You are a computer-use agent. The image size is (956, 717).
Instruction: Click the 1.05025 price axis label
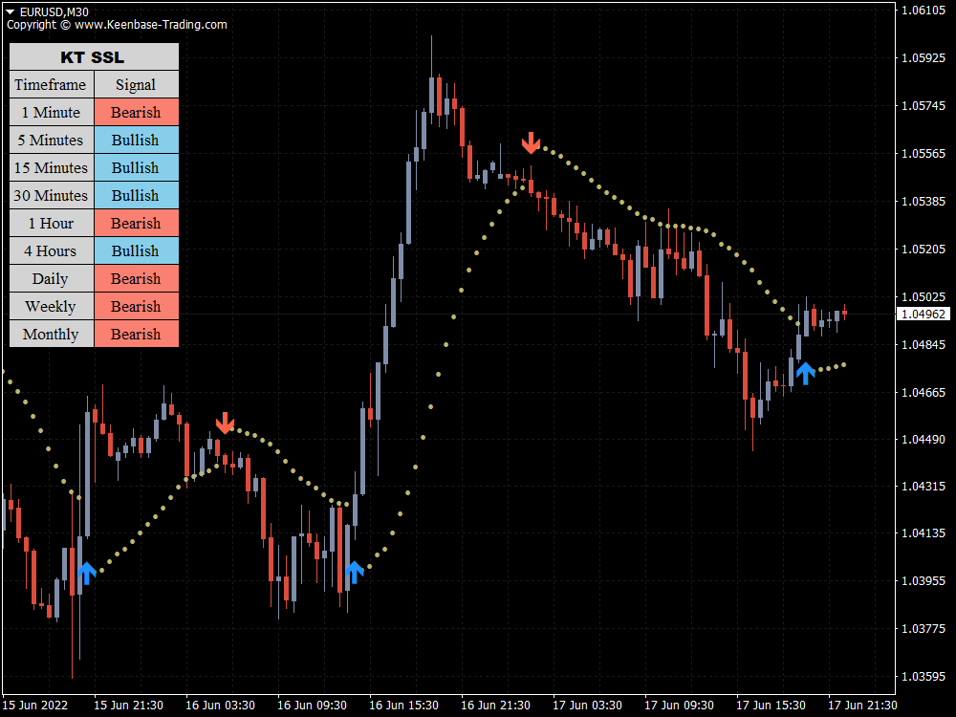[923, 297]
